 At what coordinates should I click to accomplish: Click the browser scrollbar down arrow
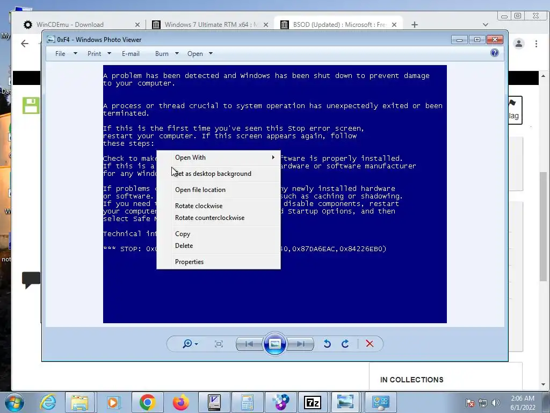[x=544, y=384]
